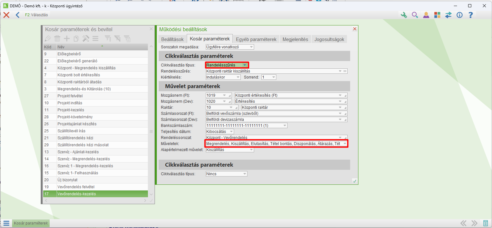Image resolution: width=492 pixels, height=228 pixels.
Task: Confirm with the green checkmark in Működési beállítások
Action: tap(355, 181)
